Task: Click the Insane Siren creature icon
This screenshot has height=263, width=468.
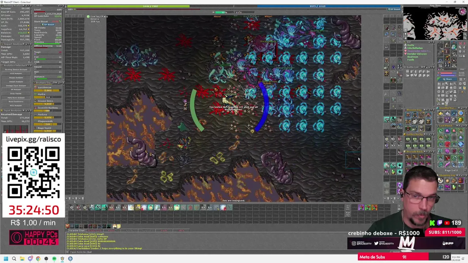Action: pyautogui.click(x=36, y=101)
